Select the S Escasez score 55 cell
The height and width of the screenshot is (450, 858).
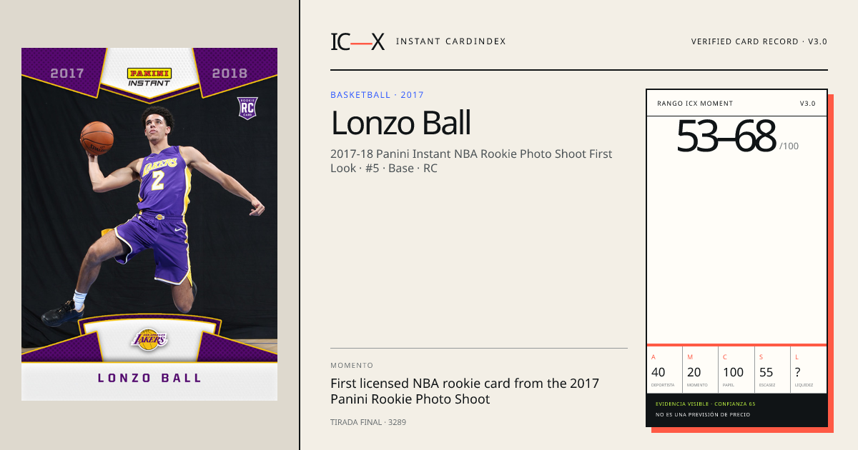[x=772, y=370]
